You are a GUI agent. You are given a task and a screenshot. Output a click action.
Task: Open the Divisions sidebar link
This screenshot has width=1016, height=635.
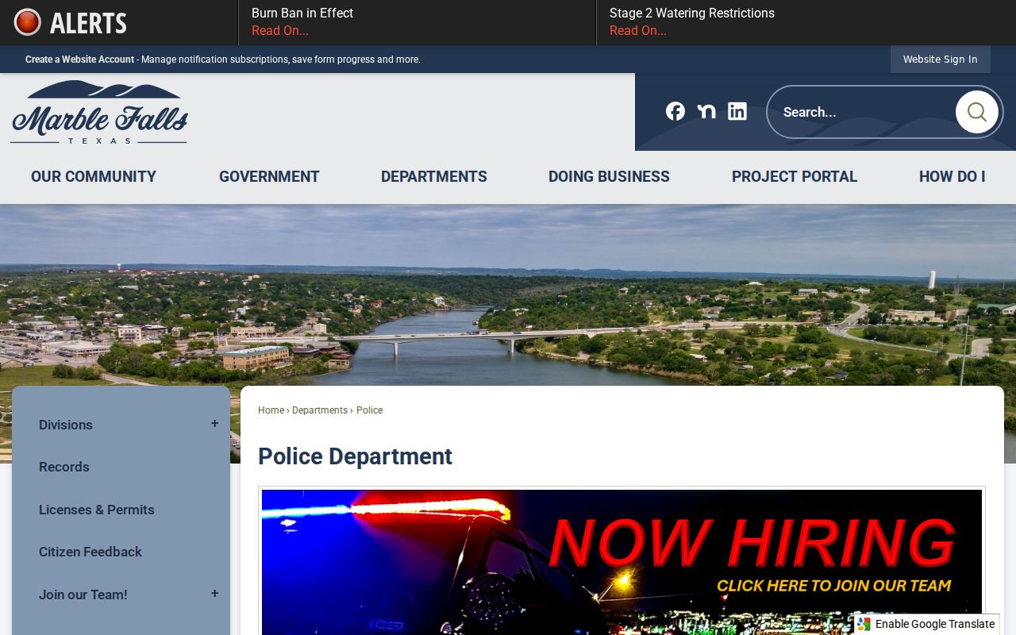click(x=66, y=425)
